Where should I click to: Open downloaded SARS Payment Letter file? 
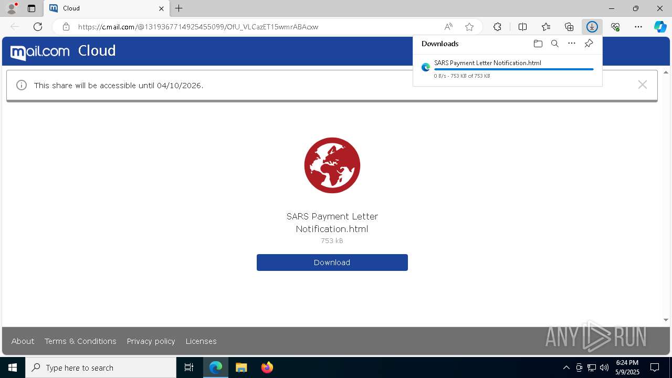click(x=487, y=63)
